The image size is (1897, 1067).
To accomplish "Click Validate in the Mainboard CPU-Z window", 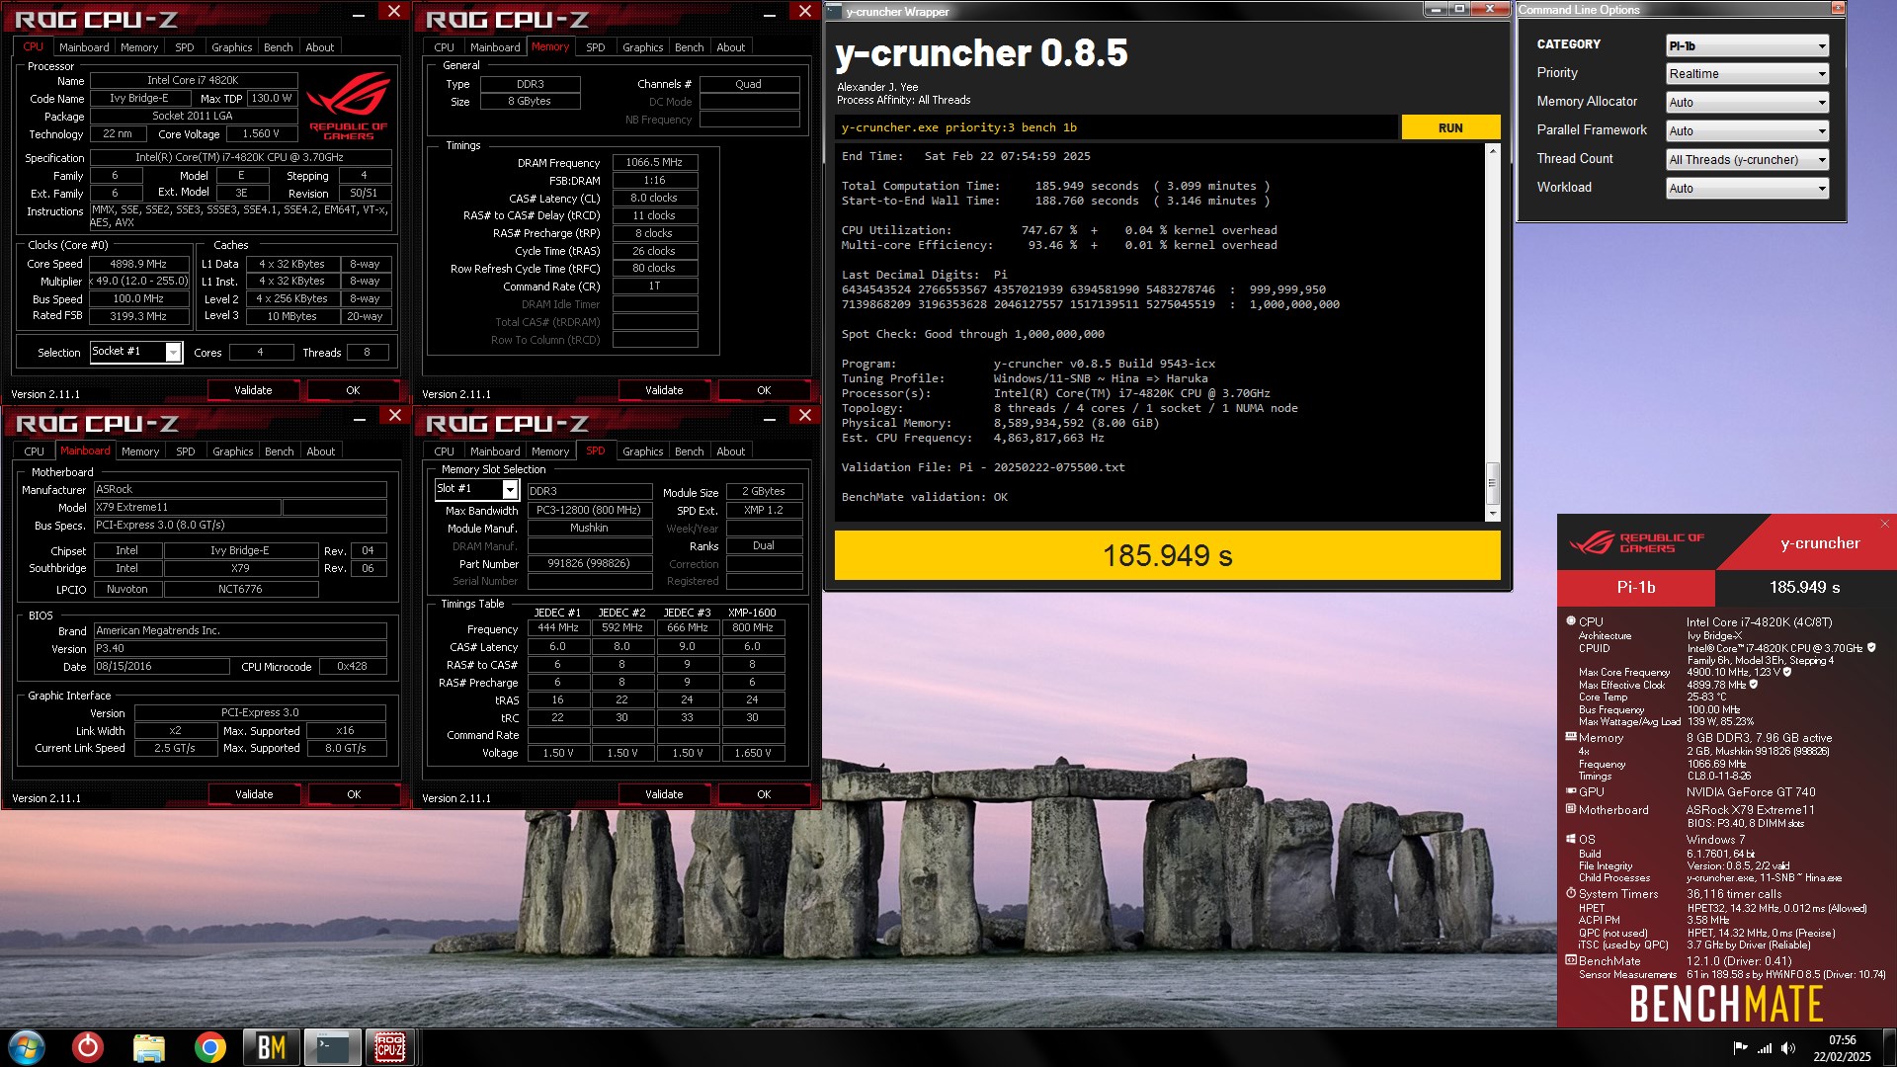I will coord(254,794).
